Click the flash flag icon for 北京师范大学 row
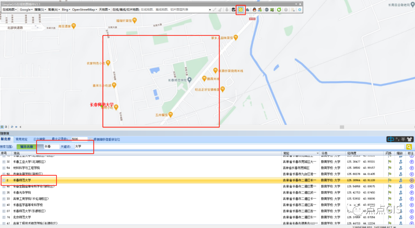This screenshot has height=228, width=415. pos(390,217)
